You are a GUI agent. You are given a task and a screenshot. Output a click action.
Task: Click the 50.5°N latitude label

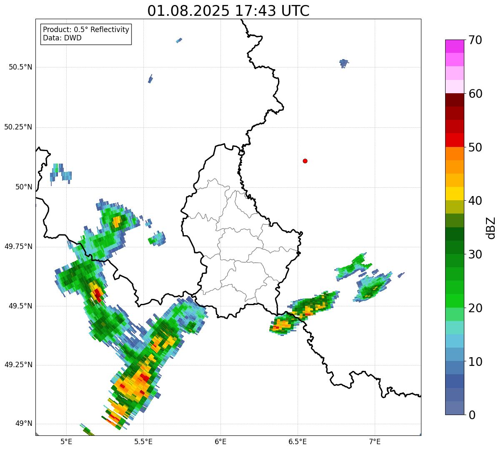pyautogui.click(x=20, y=67)
